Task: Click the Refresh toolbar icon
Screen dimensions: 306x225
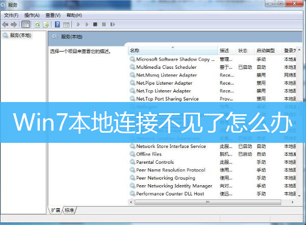Action: 37,24
